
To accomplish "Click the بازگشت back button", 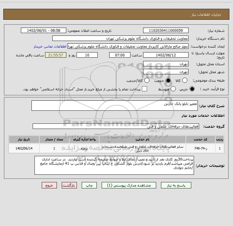I will click(x=69, y=185).
